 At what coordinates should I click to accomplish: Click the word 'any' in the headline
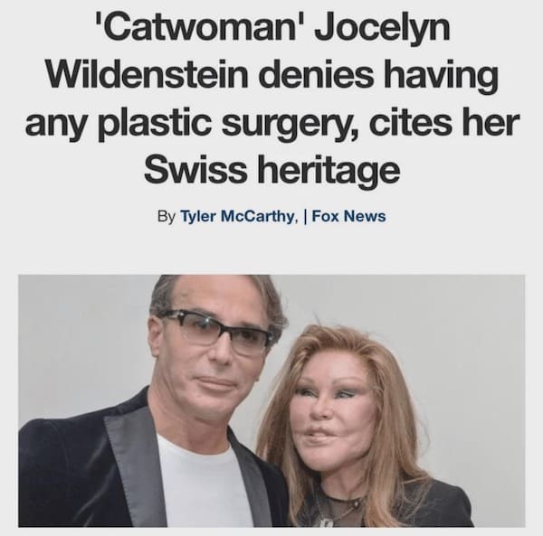pyautogui.click(x=57, y=126)
